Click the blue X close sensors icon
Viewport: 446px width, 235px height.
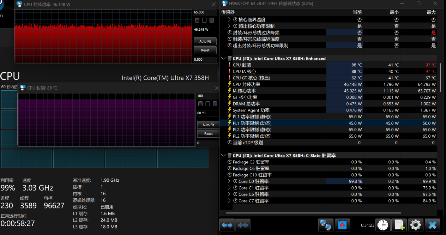coord(432,225)
